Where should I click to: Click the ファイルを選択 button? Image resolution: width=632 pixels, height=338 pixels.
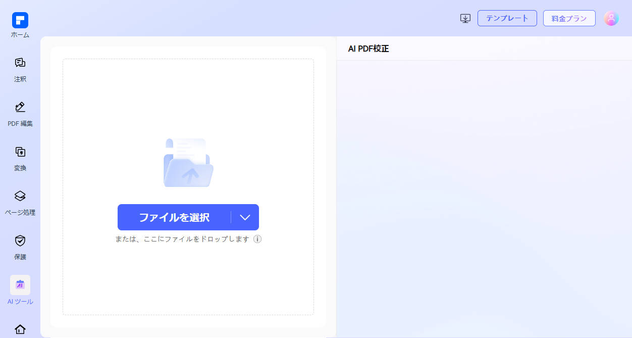coord(174,217)
